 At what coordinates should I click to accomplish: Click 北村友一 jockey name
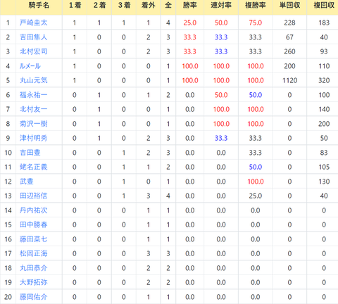pyautogui.click(x=34, y=109)
